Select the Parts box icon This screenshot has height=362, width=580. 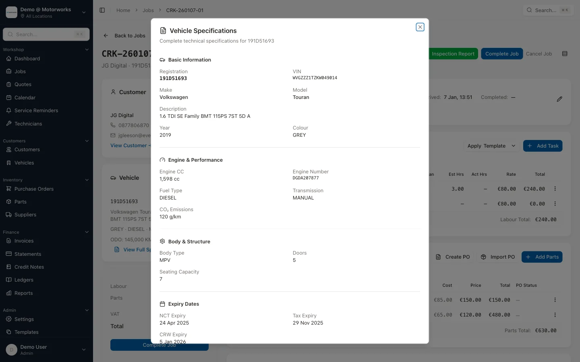(9, 202)
